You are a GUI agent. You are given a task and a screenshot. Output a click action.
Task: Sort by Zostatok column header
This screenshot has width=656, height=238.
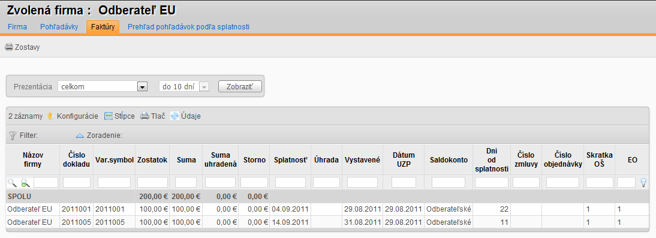[x=152, y=160]
